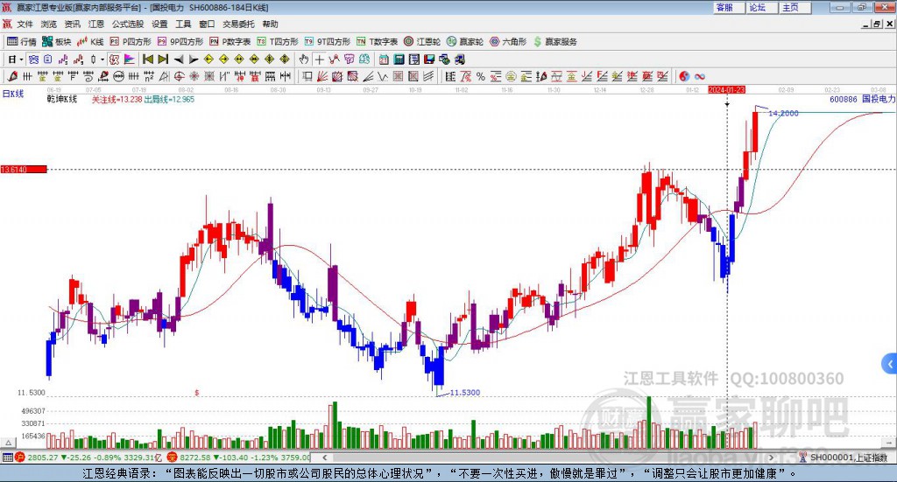Select the hand pan tool
Image resolution: width=897 pixels, height=482 pixels.
[x=304, y=59]
